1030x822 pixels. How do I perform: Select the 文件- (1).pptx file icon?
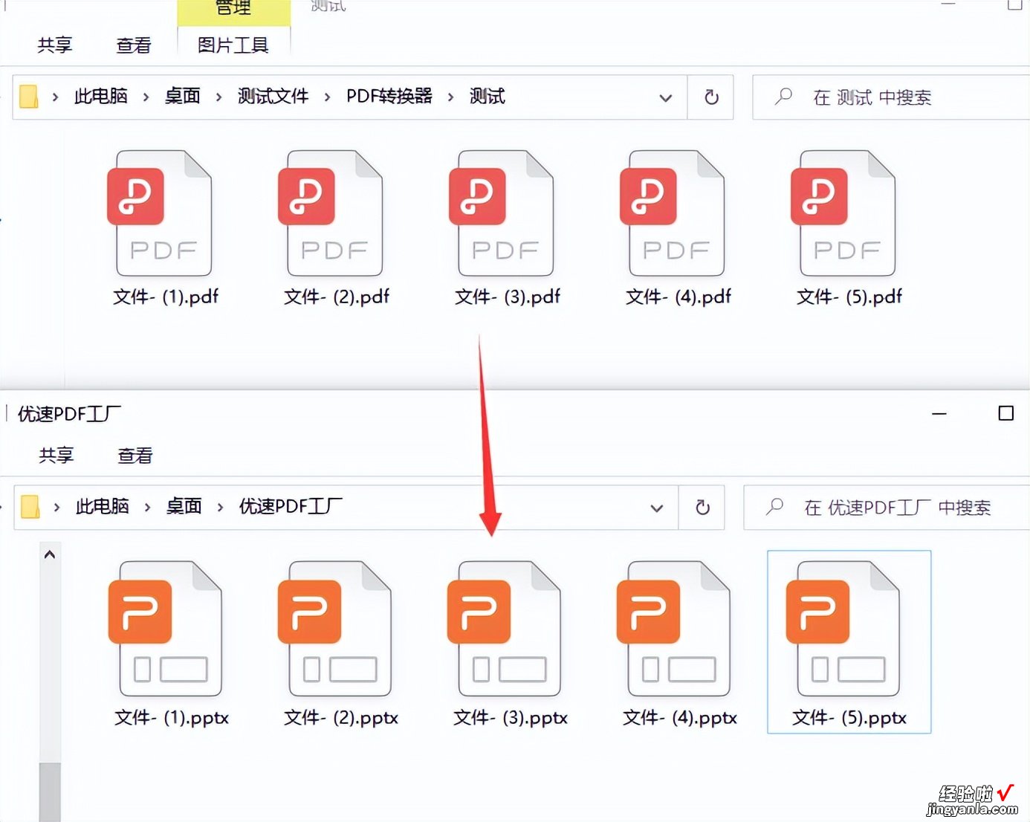pos(166,628)
